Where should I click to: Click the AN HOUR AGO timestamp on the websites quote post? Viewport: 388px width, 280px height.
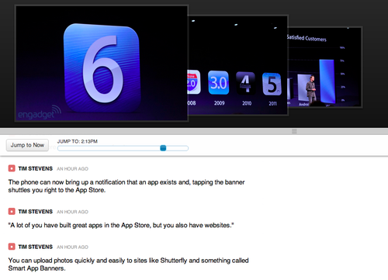click(x=72, y=212)
